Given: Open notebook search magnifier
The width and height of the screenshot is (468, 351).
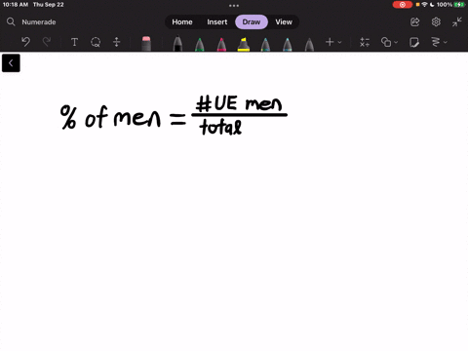Looking at the screenshot, I should 11,21.
